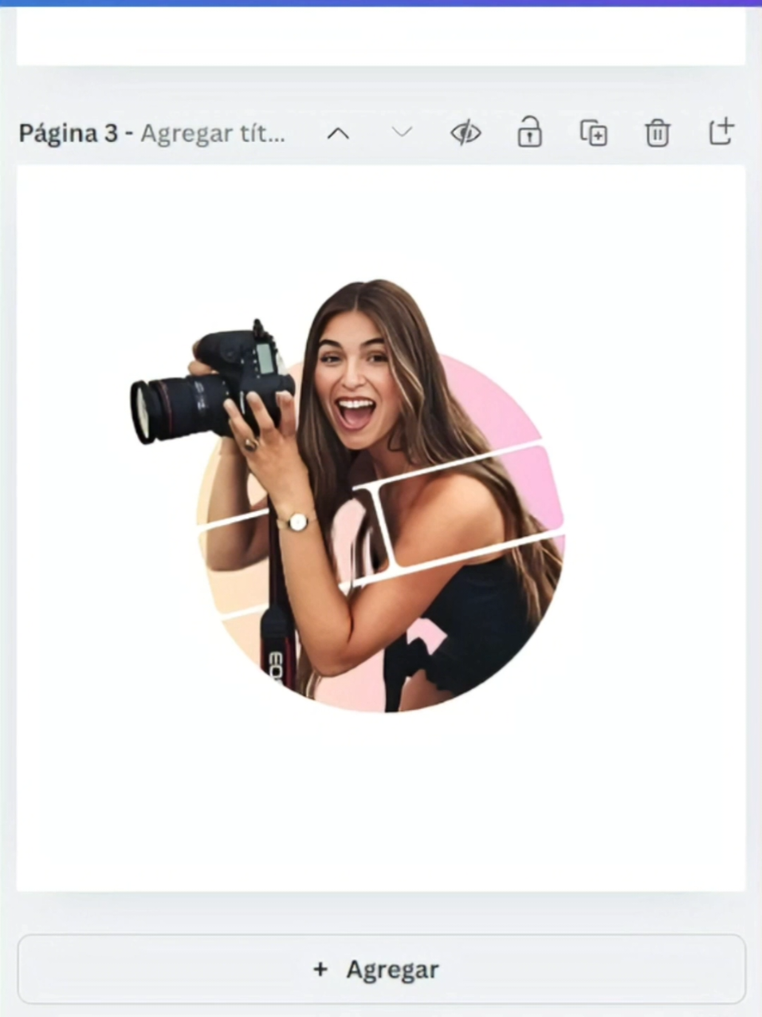Move Página 3 down with the arrow
Viewport: 762px width, 1017px height.
pyautogui.click(x=403, y=132)
